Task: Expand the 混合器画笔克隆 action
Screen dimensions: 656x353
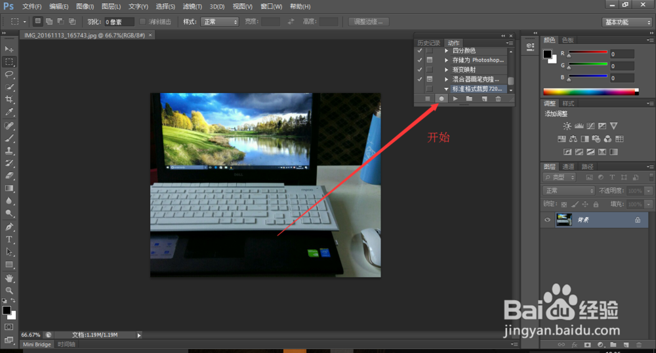Action: [x=446, y=79]
